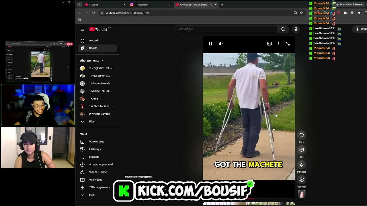Close the Instagram tab

(170, 5)
